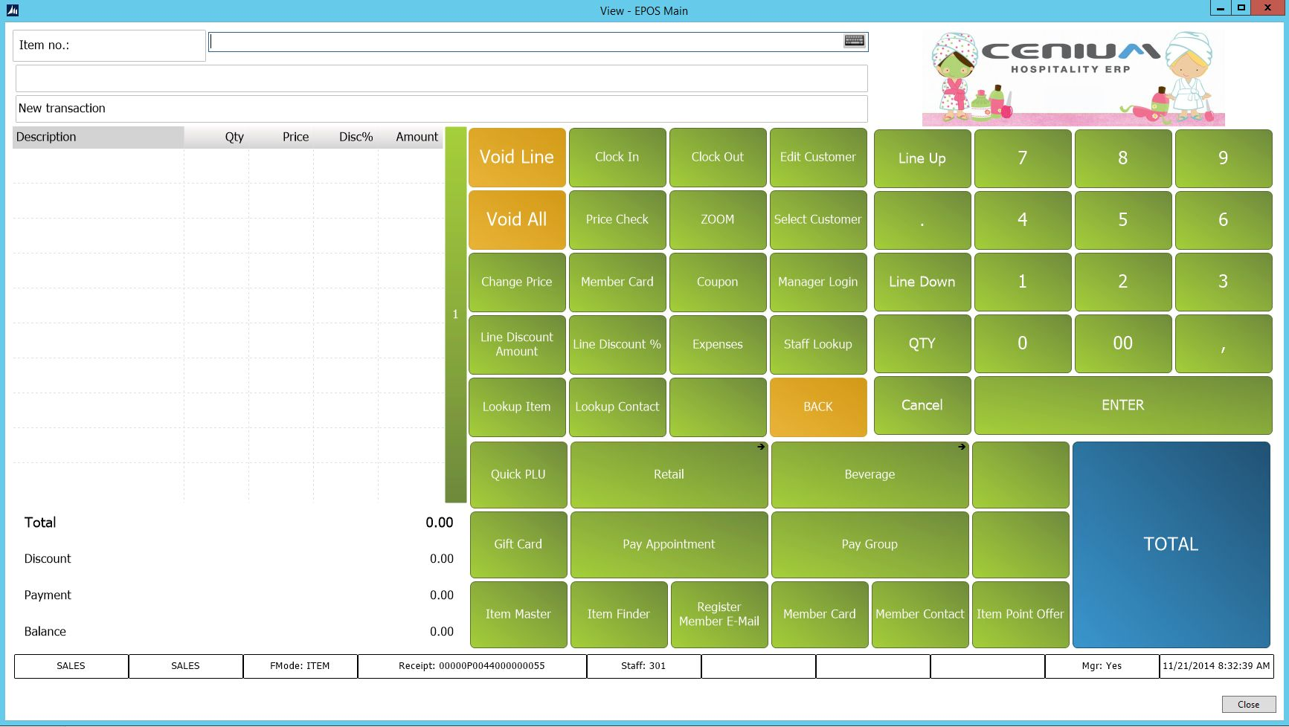Screen dimensions: 1289x727
Task: Click the Cenium Hospitality ERP logo
Action: click(1071, 77)
